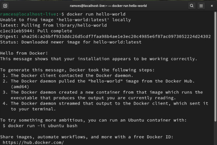Image resolution: width=217 pixels, height=145 pixels.
Task: Open the https://hub.docker.com/ link
Action: click(x=33, y=142)
